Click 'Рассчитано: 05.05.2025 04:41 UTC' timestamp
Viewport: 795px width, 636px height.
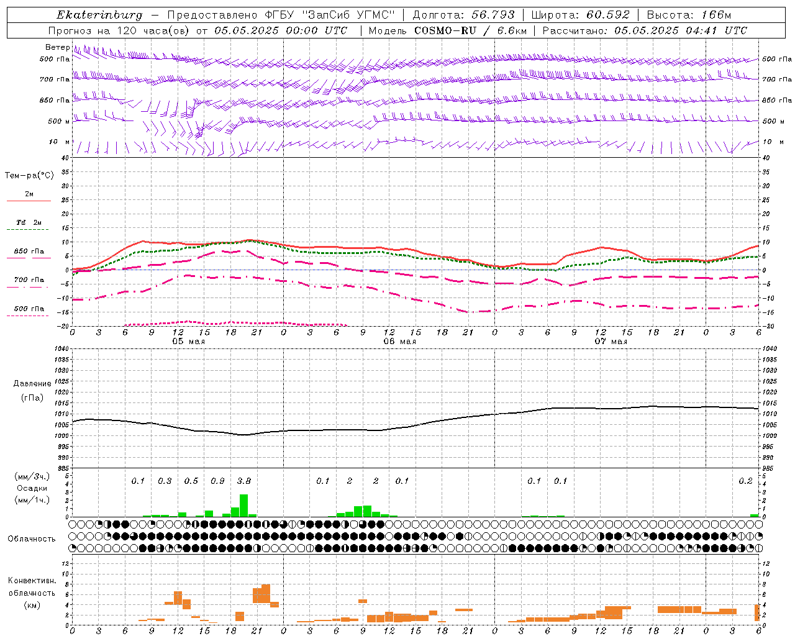pyautogui.click(x=645, y=30)
